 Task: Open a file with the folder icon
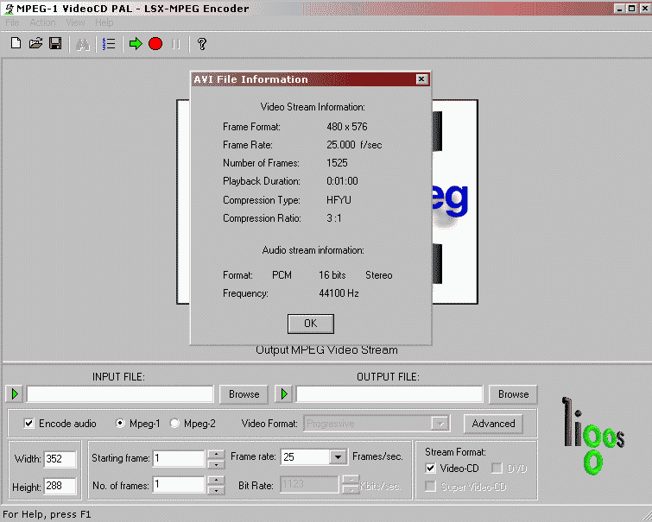pyautogui.click(x=35, y=43)
